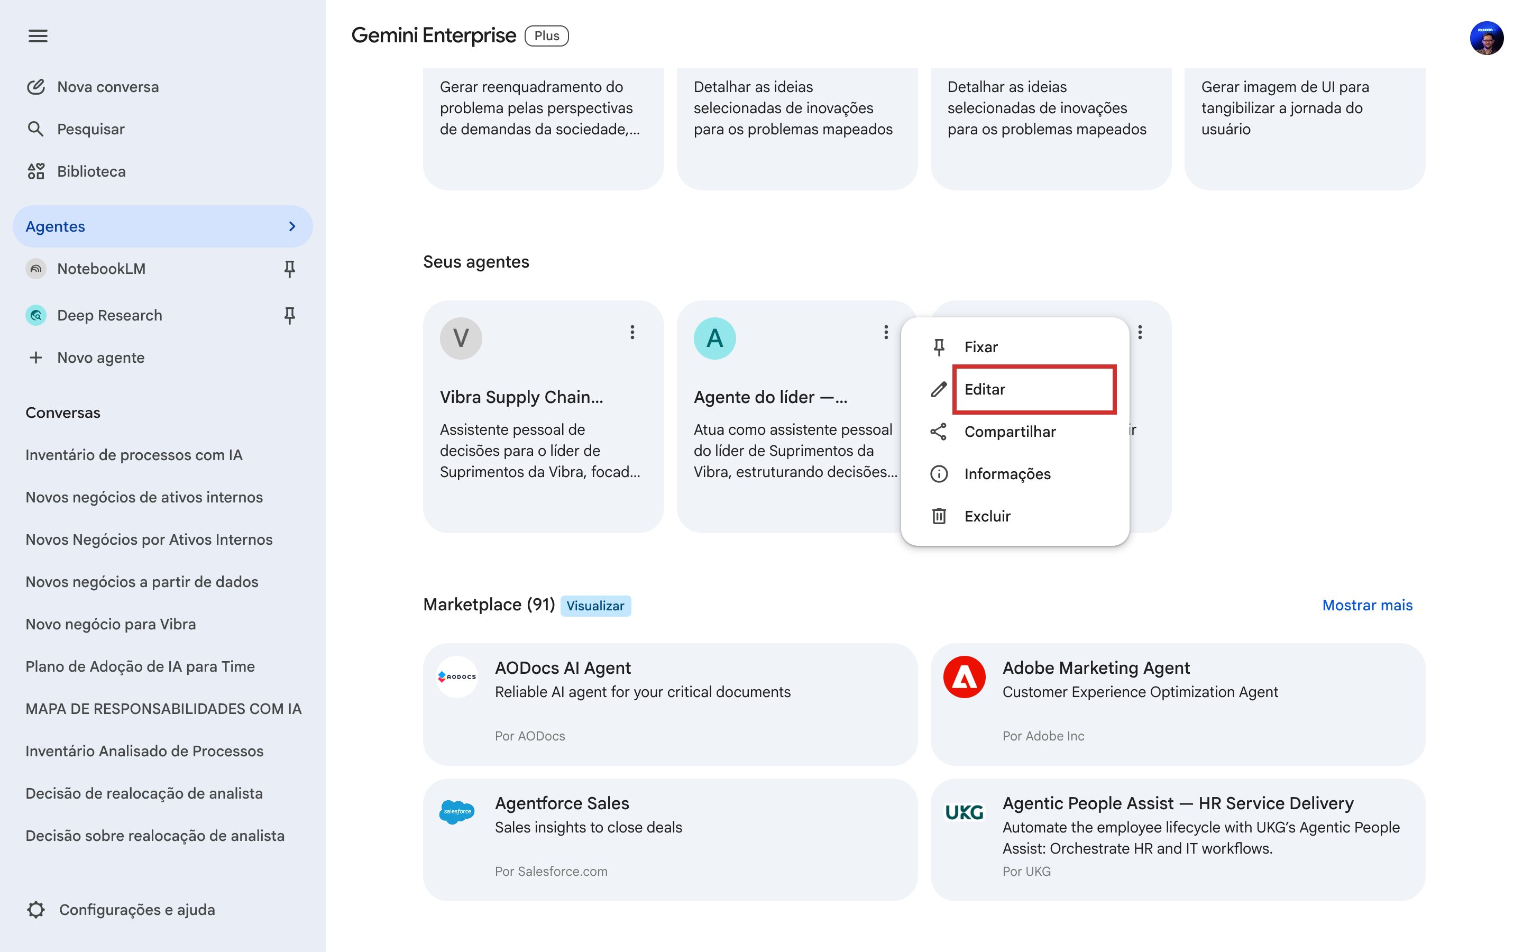The height and width of the screenshot is (952, 1523).
Task: Open Agentic People Assist card
Action: point(1178,839)
